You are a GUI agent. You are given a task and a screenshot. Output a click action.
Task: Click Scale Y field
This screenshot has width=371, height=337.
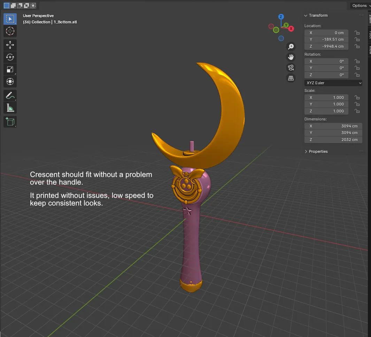(x=326, y=104)
